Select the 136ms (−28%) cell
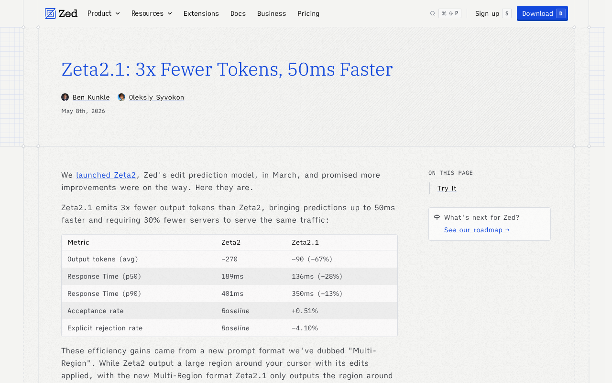Image resolution: width=612 pixels, height=383 pixels. (x=341, y=276)
